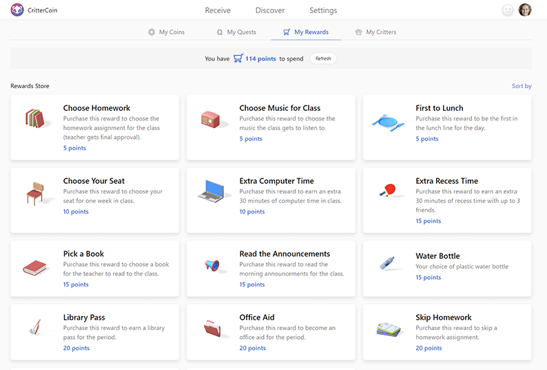Select the My Rewards tab
This screenshot has width=547, height=370.
pos(306,32)
